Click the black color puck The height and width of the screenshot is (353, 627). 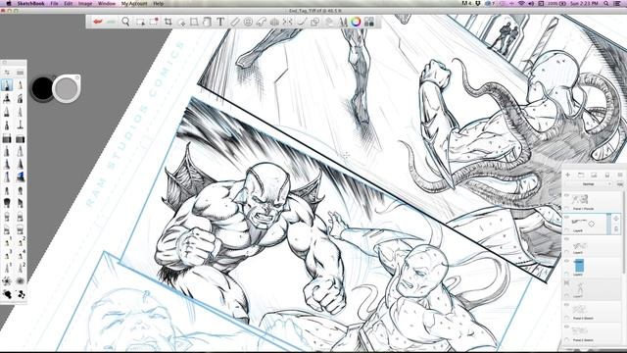point(42,88)
